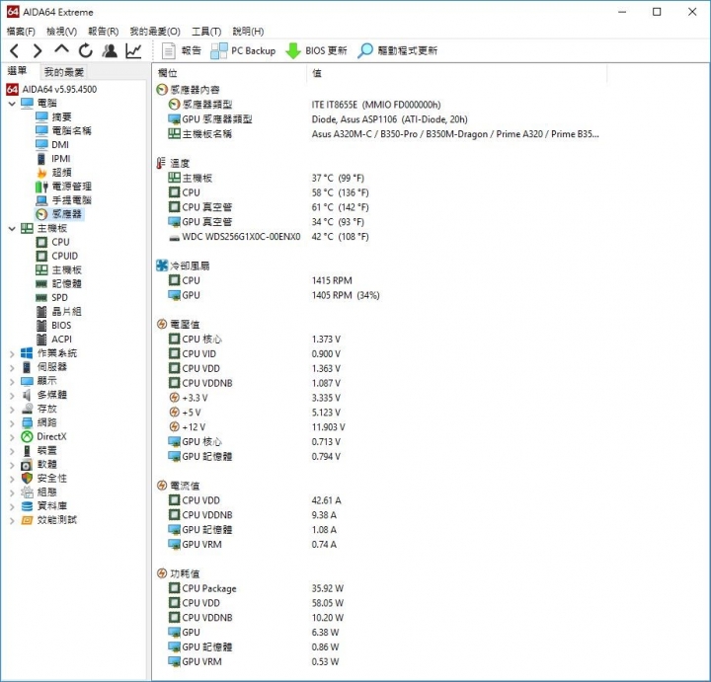Expand the 顯示 tree node
This screenshot has width=711, height=682.
click(x=12, y=382)
